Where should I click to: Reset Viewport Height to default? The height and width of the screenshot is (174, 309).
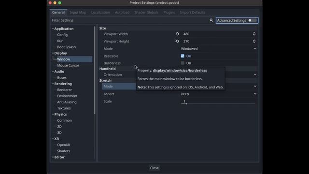177,41
